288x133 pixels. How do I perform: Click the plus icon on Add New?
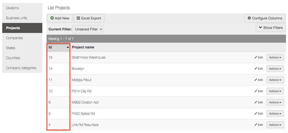coord(52,18)
